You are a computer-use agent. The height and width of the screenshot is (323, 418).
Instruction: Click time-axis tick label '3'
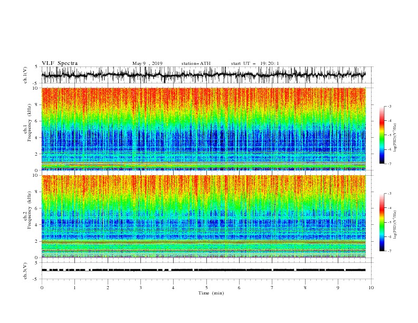tap(140, 288)
